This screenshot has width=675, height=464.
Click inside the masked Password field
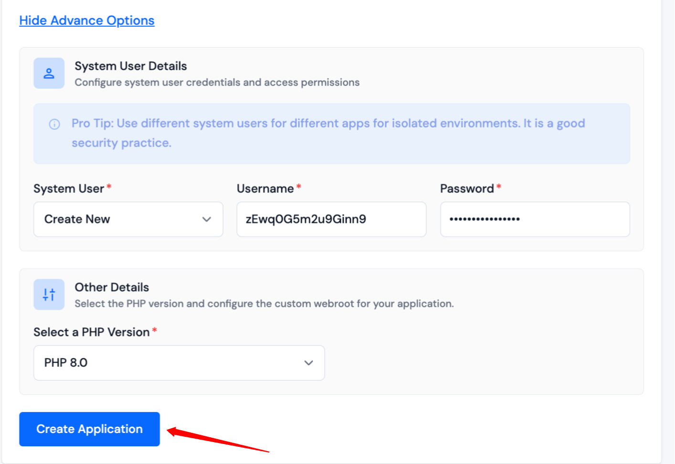click(535, 219)
